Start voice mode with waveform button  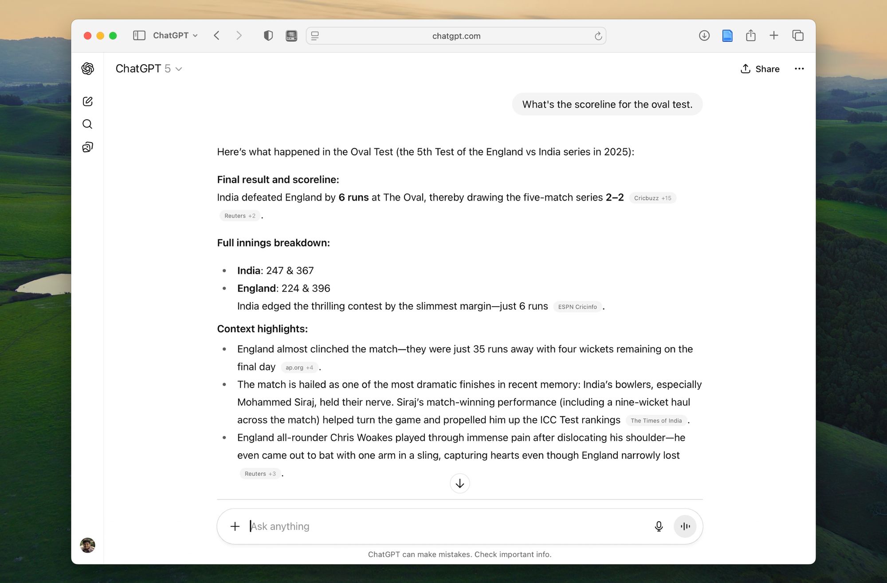(x=685, y=526)
